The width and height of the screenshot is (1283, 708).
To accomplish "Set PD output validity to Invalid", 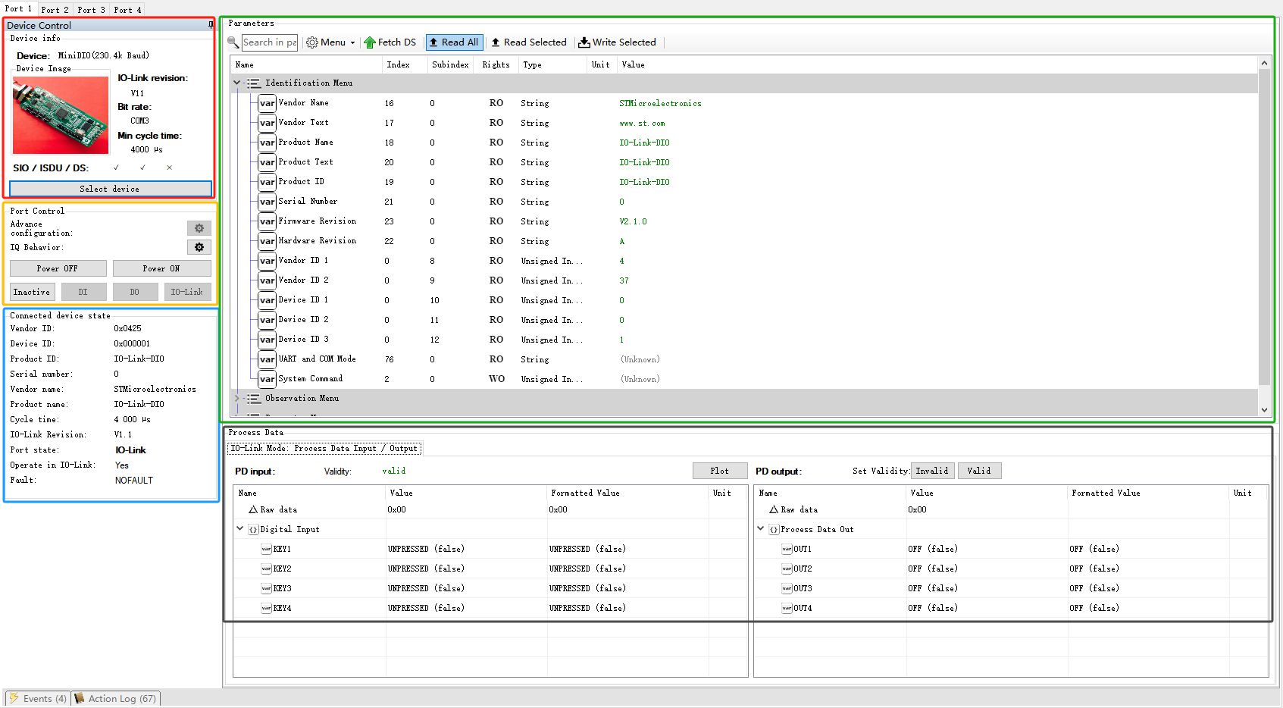I will 932,471.
